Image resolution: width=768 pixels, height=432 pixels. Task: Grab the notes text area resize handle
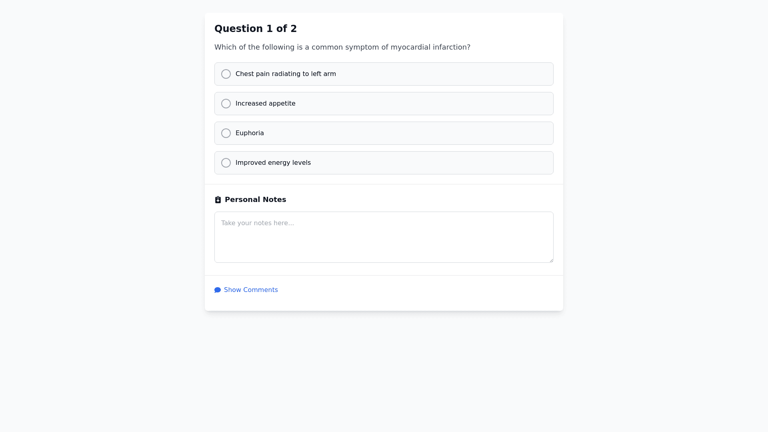click(551, 260)
